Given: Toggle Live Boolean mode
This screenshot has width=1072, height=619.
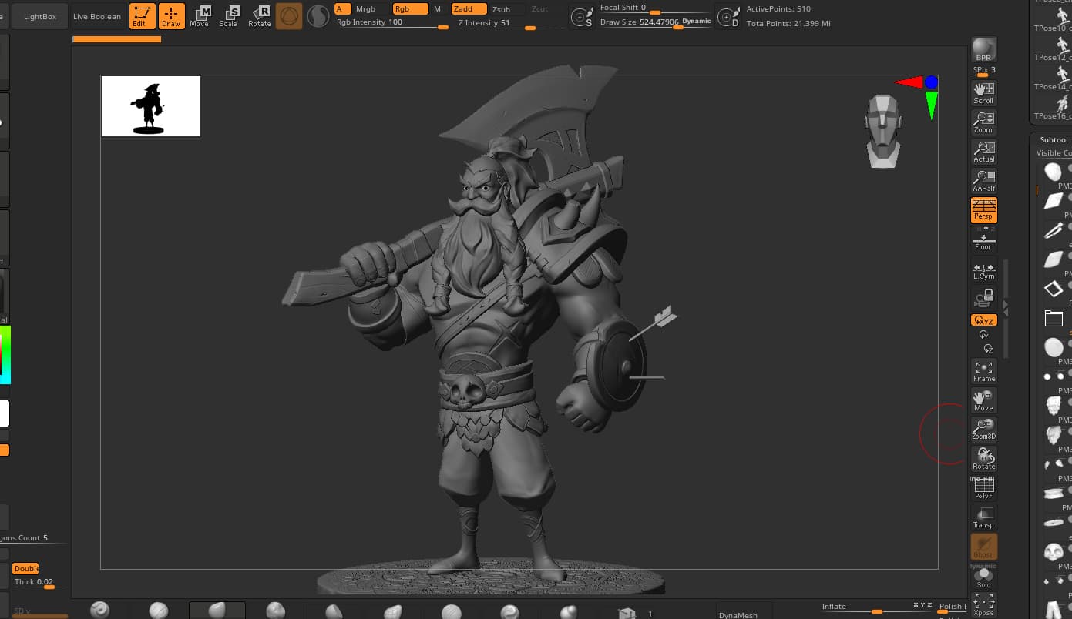Looking at the screenshot, I should point(97,16).
